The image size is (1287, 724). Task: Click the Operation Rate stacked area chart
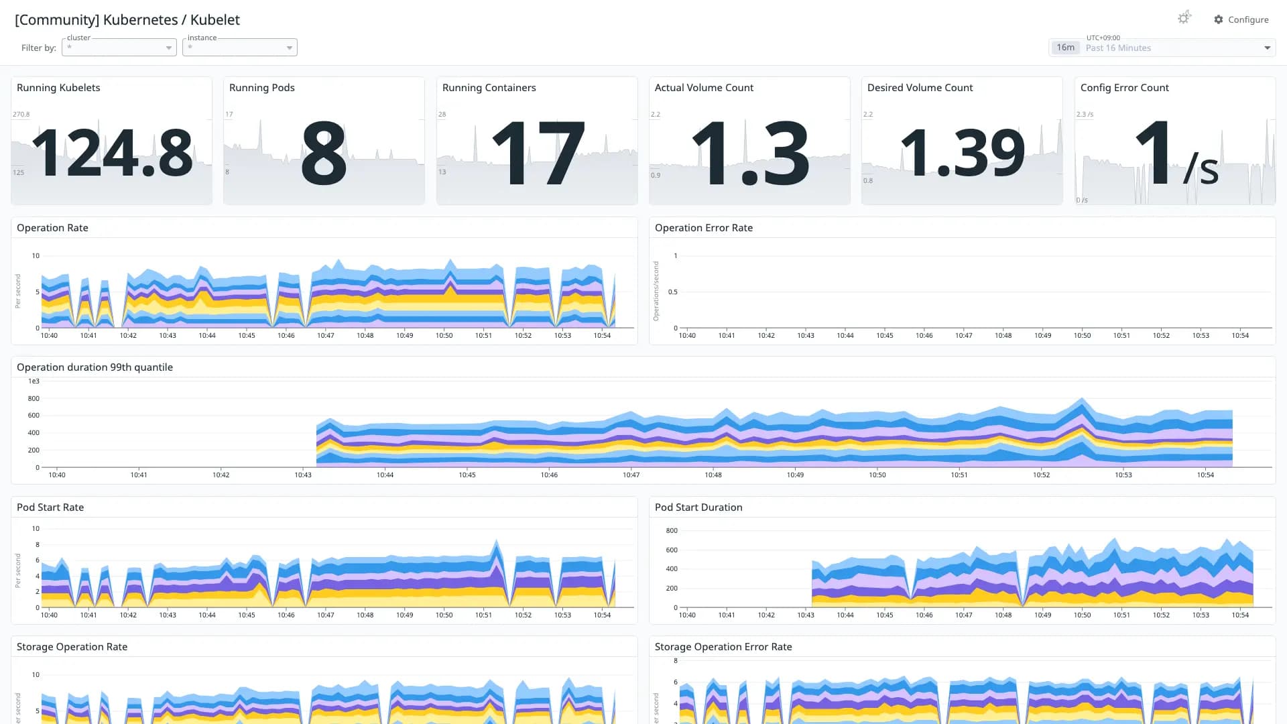328,295
